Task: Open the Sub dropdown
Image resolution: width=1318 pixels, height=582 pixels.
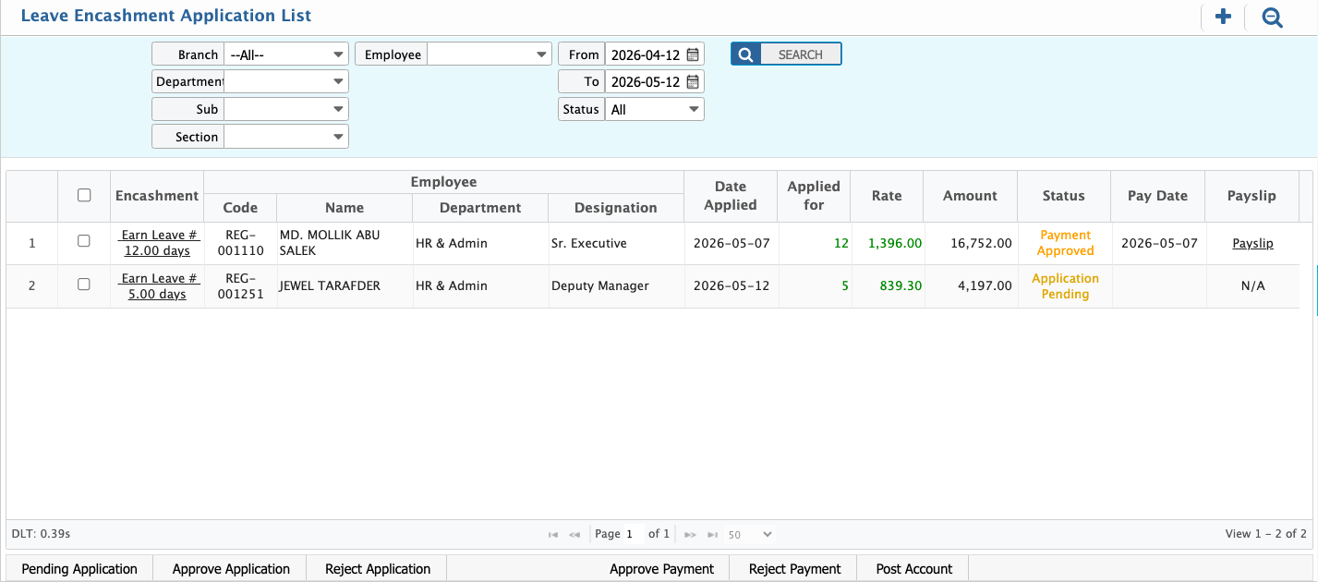Action: pos(286,109)
